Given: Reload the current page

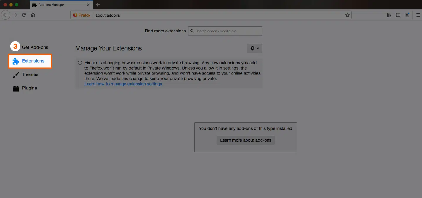Looking at the screenshot, I should (24, 15).
